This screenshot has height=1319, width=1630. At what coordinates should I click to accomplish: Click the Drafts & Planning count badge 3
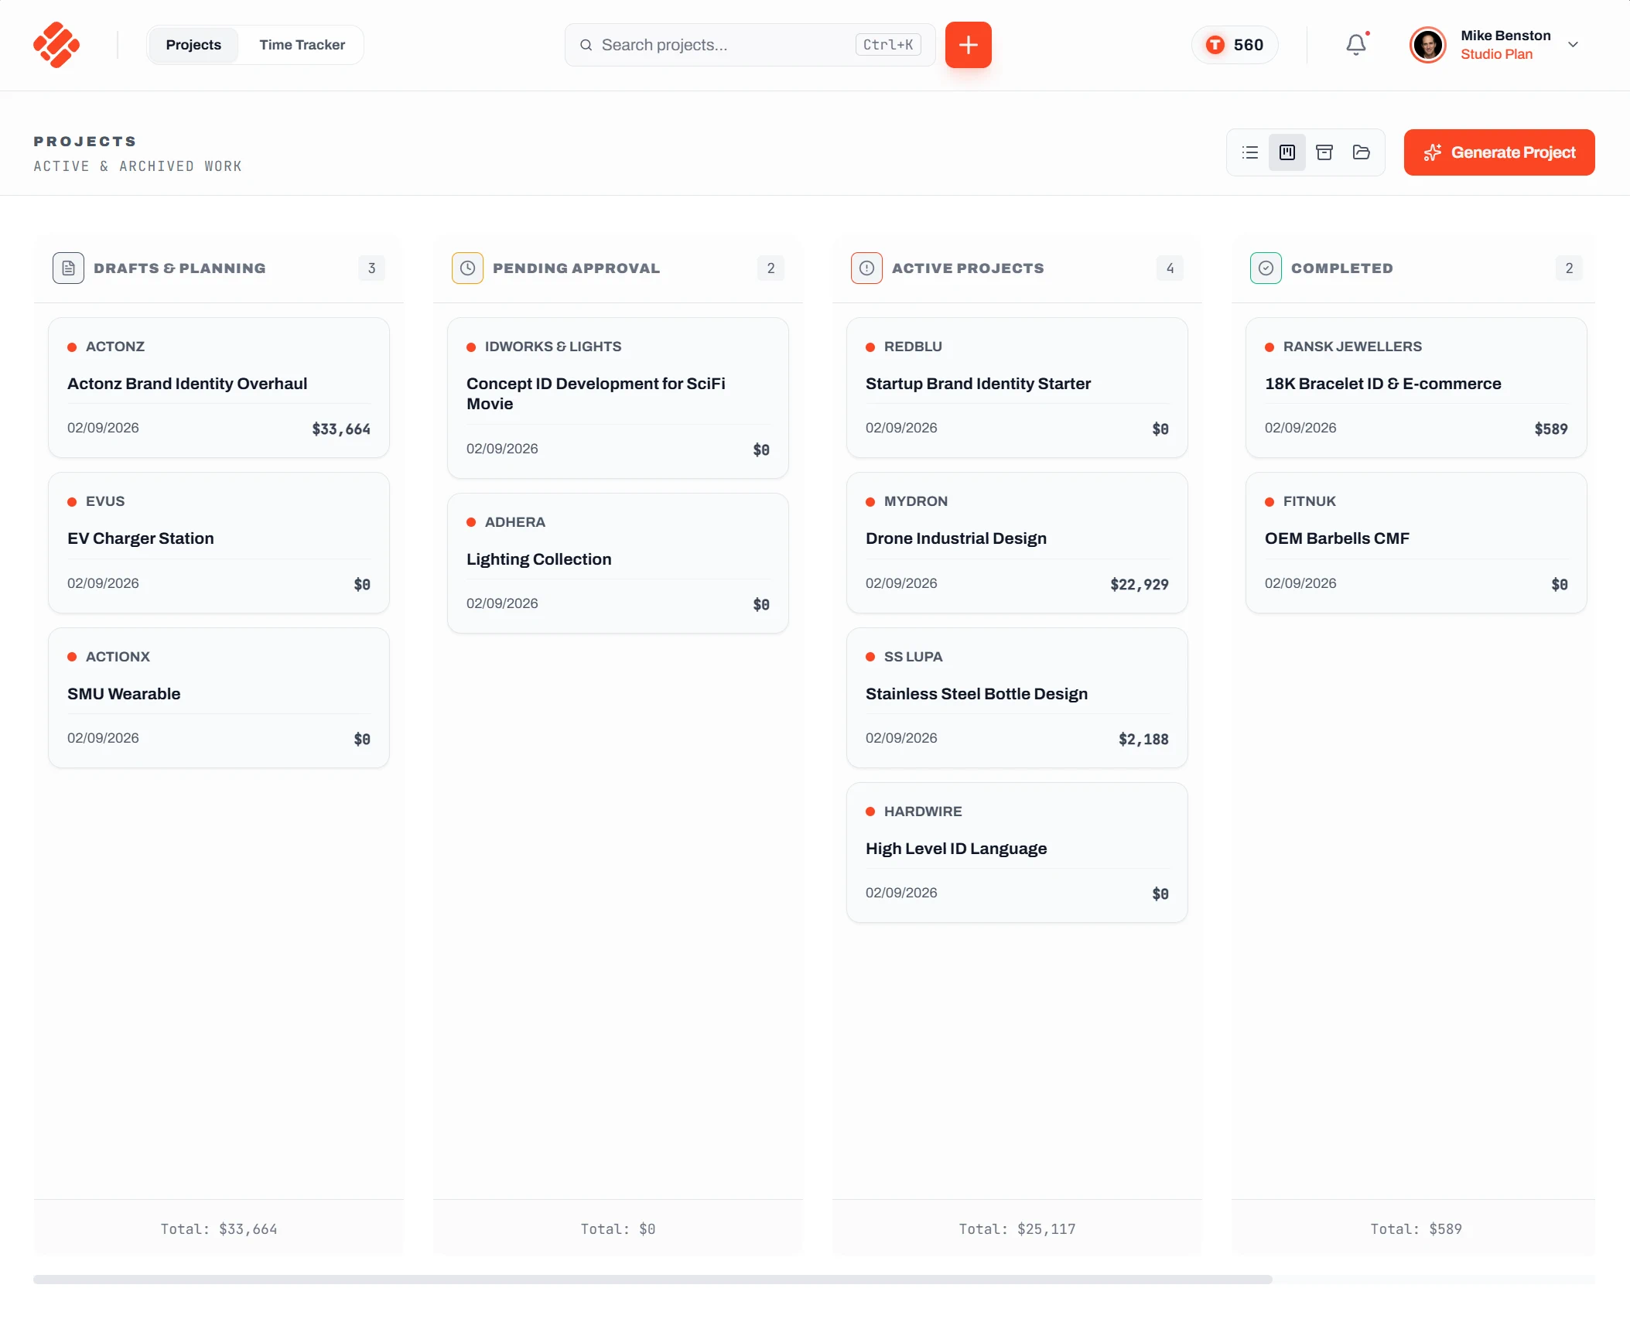(371, 268)
